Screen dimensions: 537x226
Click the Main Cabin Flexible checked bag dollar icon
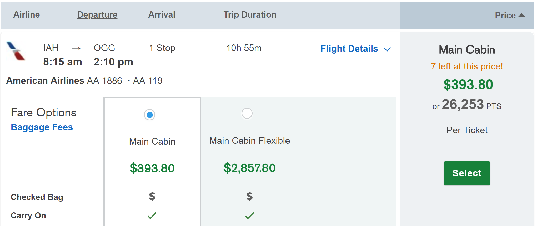coord(249,196)
